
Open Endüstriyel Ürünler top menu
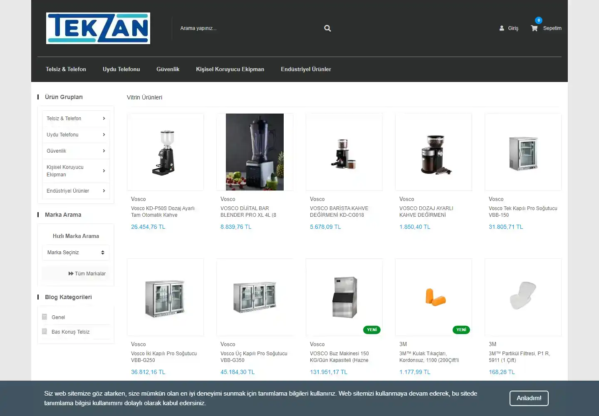click(306, 69)
